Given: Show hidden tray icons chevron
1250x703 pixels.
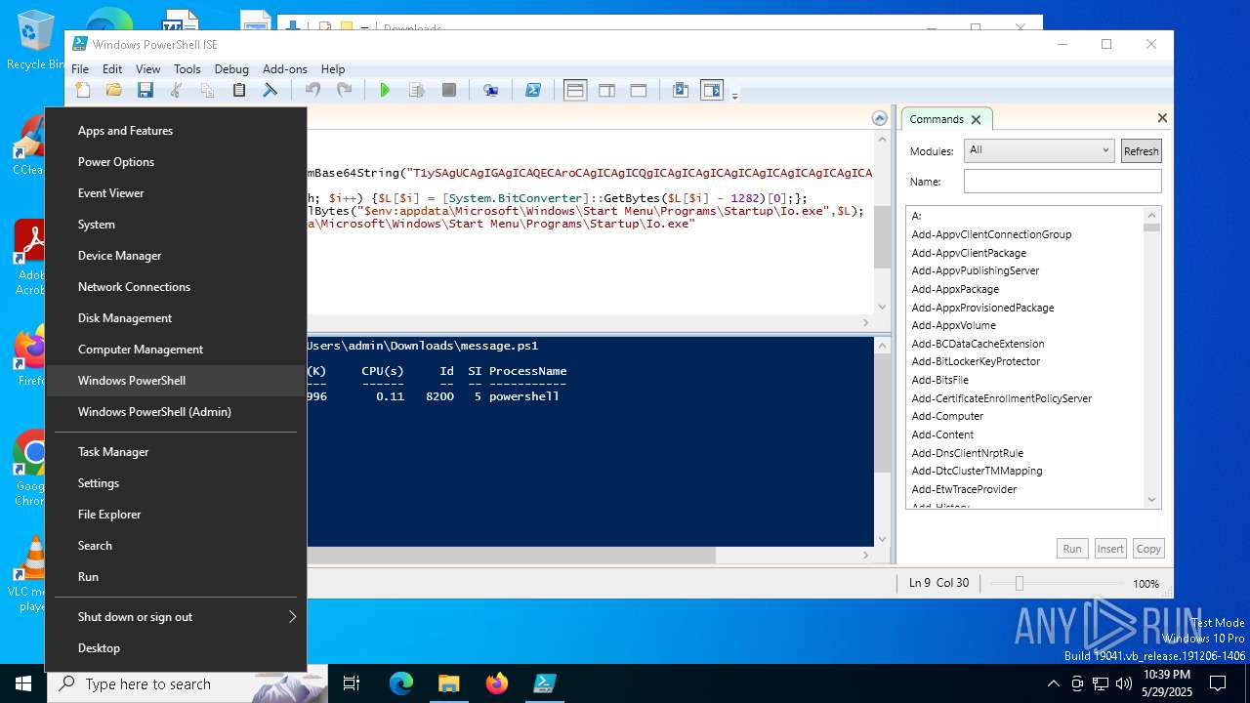Looking at the screenshot, I should click(x=1053, y=683).
